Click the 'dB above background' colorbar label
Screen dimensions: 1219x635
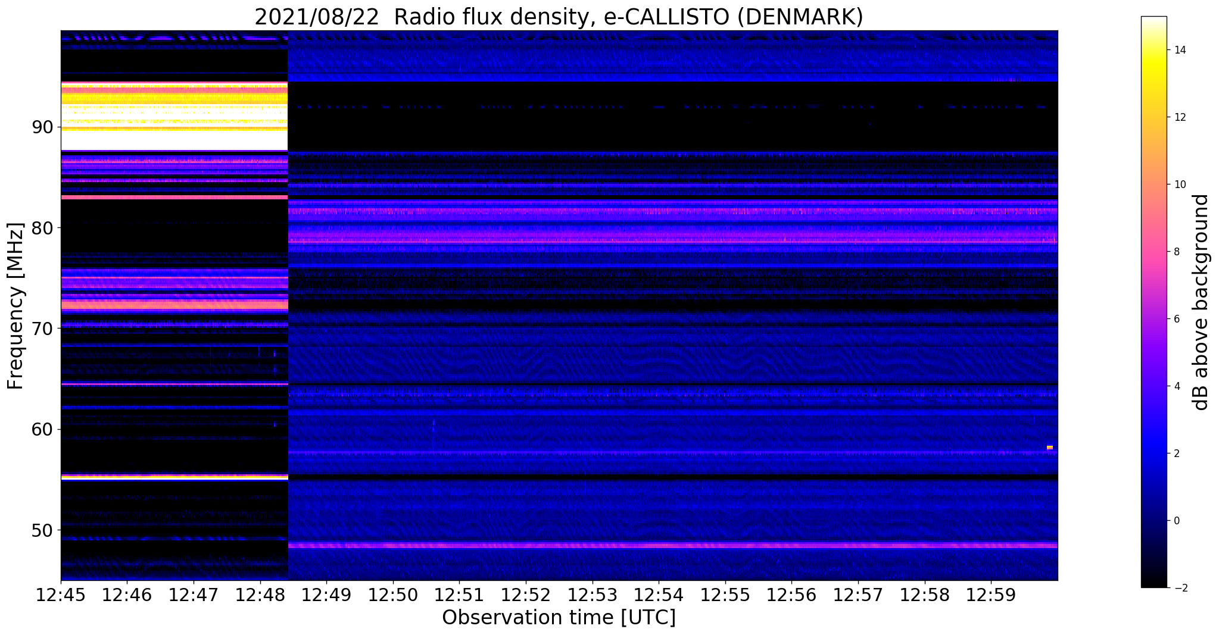[x=1201, y=302]
